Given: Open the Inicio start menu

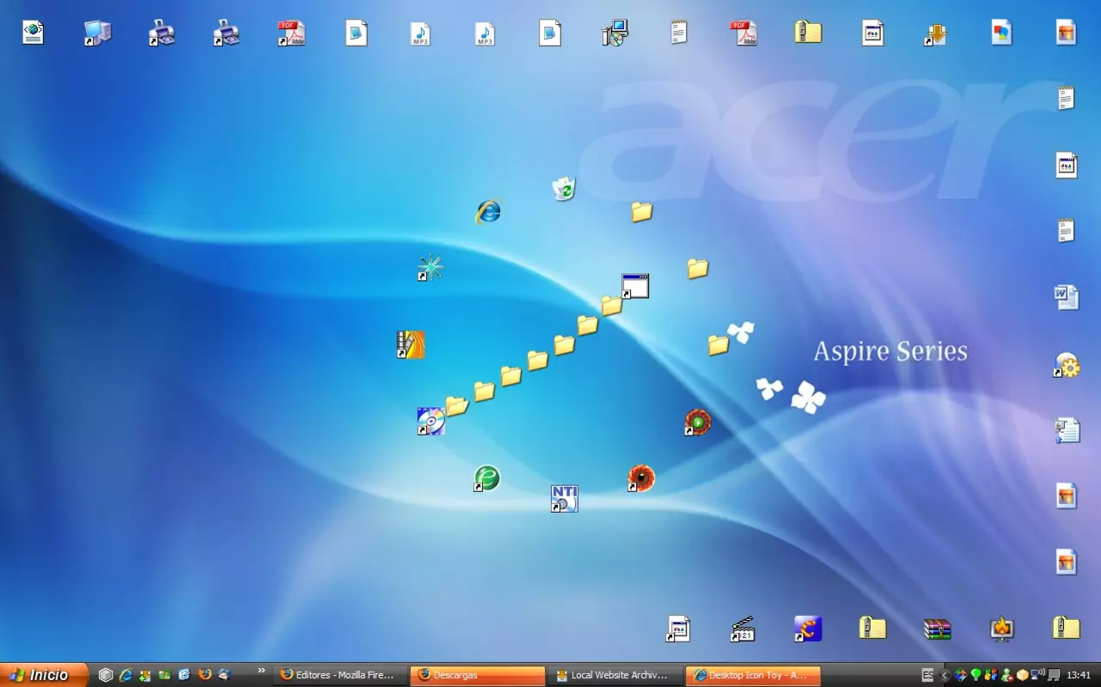Looking at the screenshot, I should coord(44,675).
